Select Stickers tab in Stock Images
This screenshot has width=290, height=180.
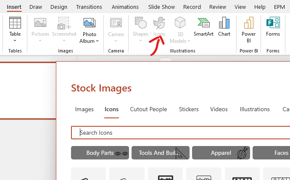point(189,109)
